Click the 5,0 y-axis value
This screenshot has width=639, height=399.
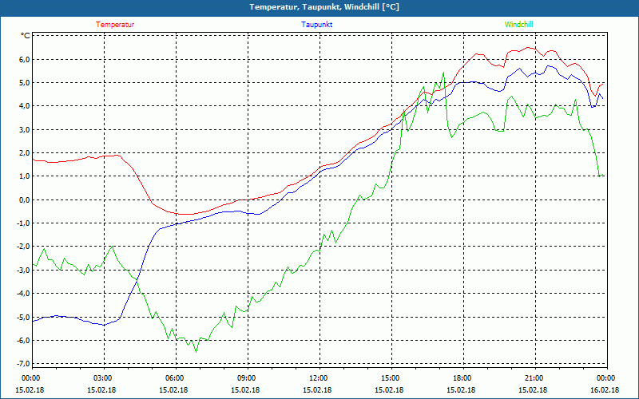point(25,83)
